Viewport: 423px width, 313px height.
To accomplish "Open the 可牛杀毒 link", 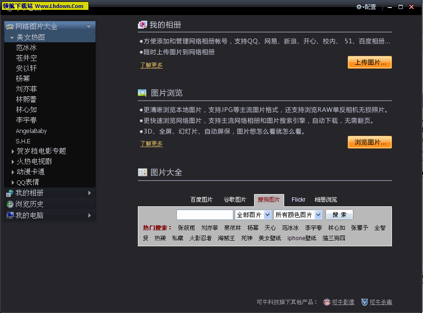I will (x=381, y=302).
